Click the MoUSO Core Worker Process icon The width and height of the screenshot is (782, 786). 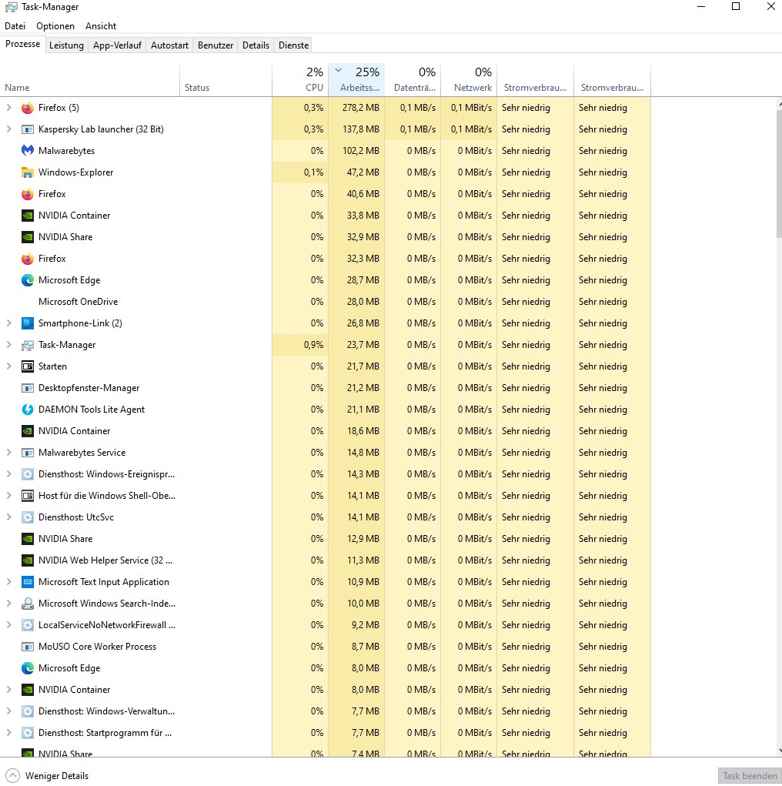pyautogui.click(x=28, y=647)
